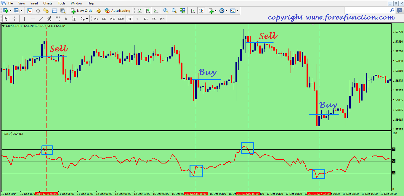Screen dimensions: 404x196
Task: Zoom in on the chart
Action: (166, 11)
